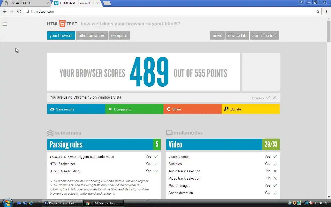Open the 'compare' tab
The image size is (331, 207).
tap(119, 35)
